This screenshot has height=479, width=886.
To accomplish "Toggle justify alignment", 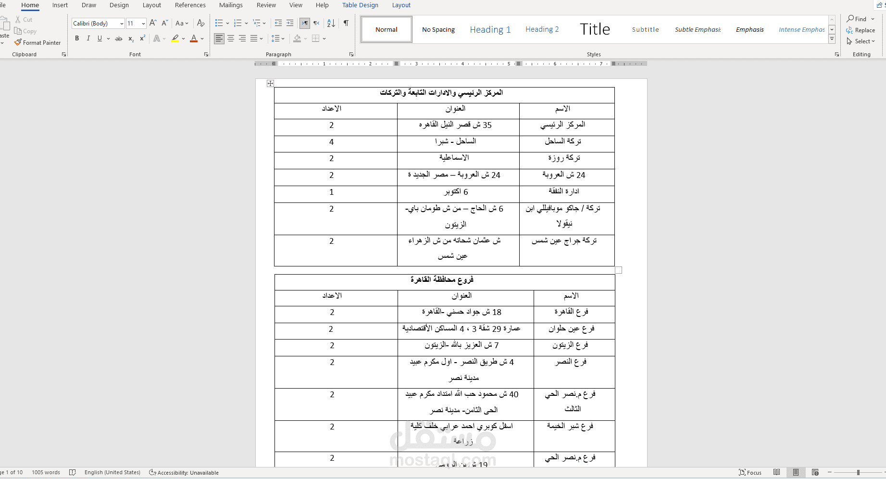I will 254,38.
